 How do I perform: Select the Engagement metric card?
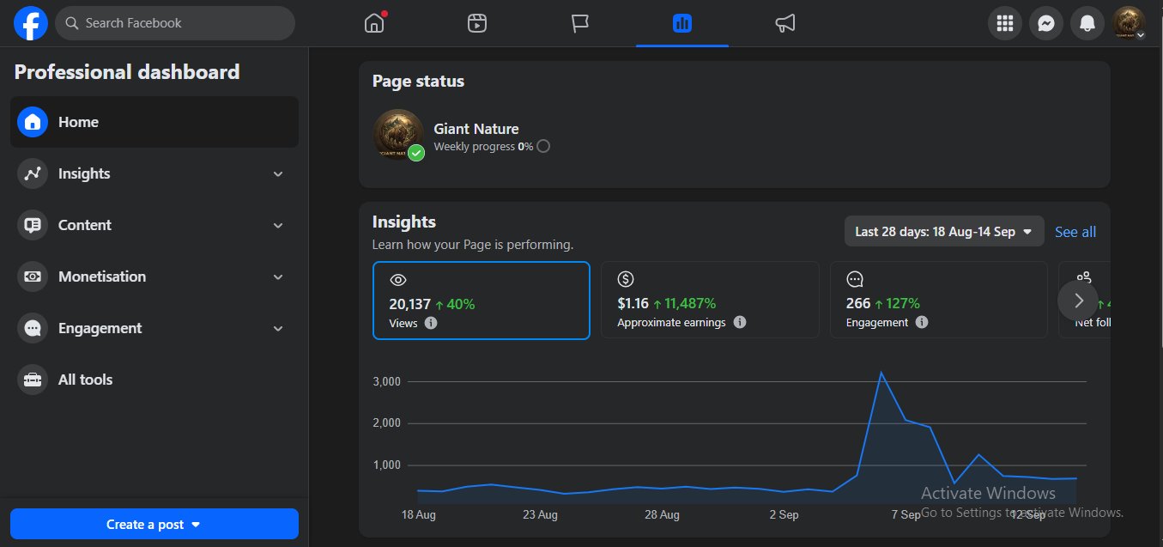(x=939, y=300)
